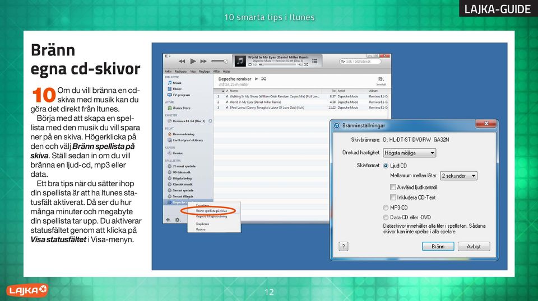Select Filmer in the sidebar

[175, 89]
